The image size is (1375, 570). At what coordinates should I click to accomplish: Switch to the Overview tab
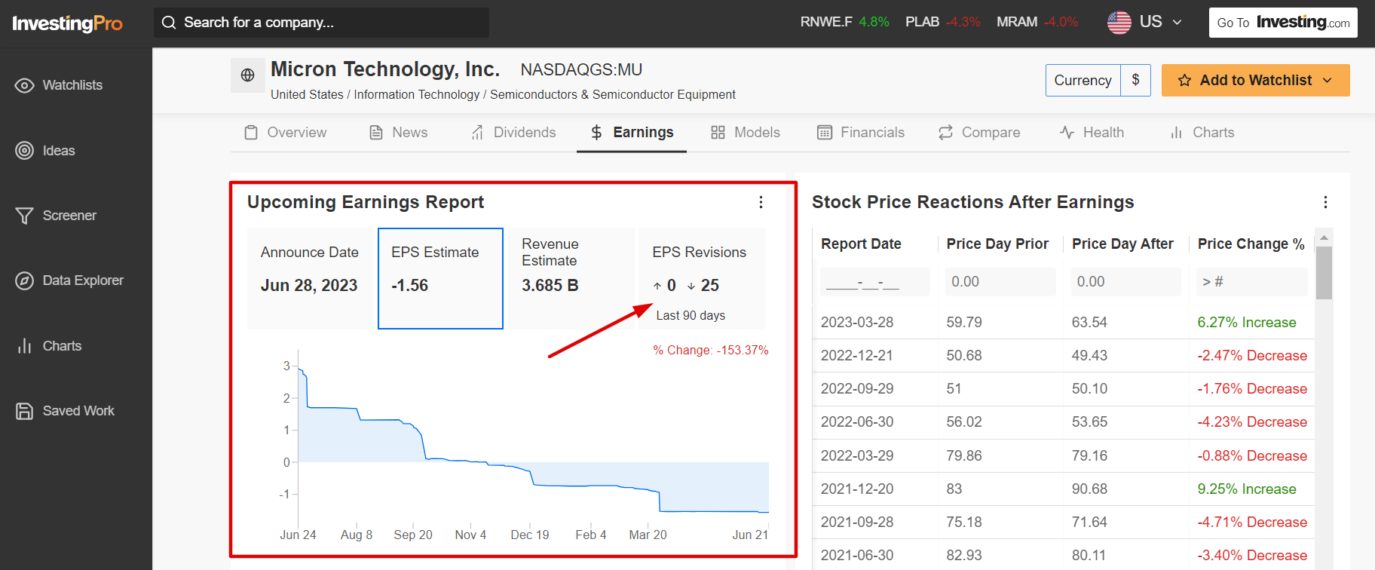[x=286, y=133]
